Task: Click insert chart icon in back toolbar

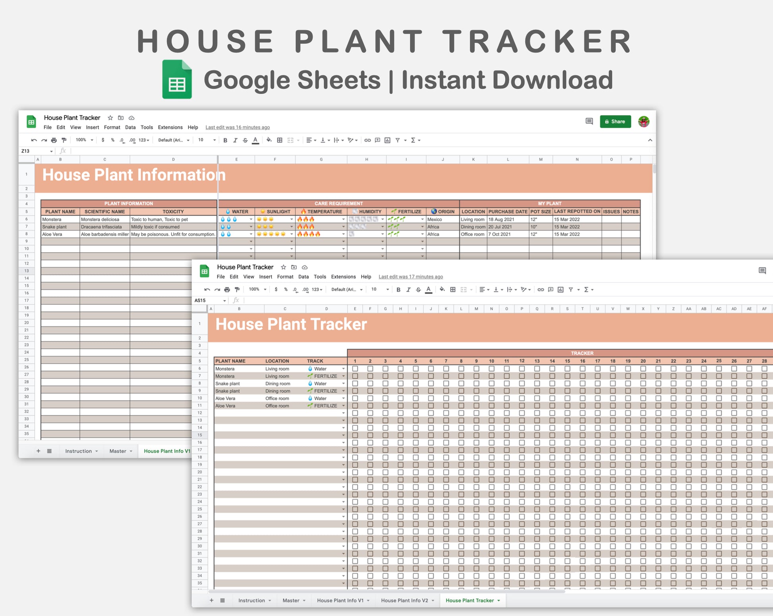Action: (387, 140)
